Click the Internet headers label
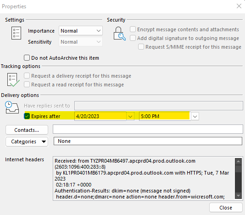Image resolution: width=245 pixels, height=215 pixels. (x=24, y=159)
